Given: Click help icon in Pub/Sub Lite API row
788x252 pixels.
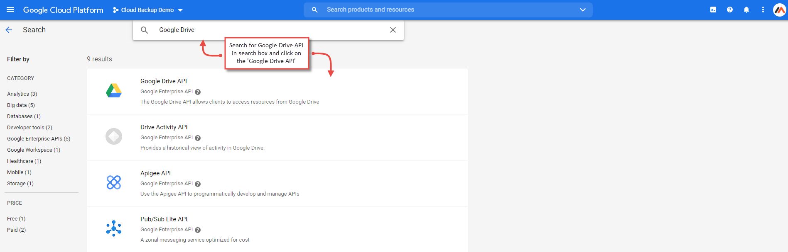Looking at the screenshot, I should point(198,230).
